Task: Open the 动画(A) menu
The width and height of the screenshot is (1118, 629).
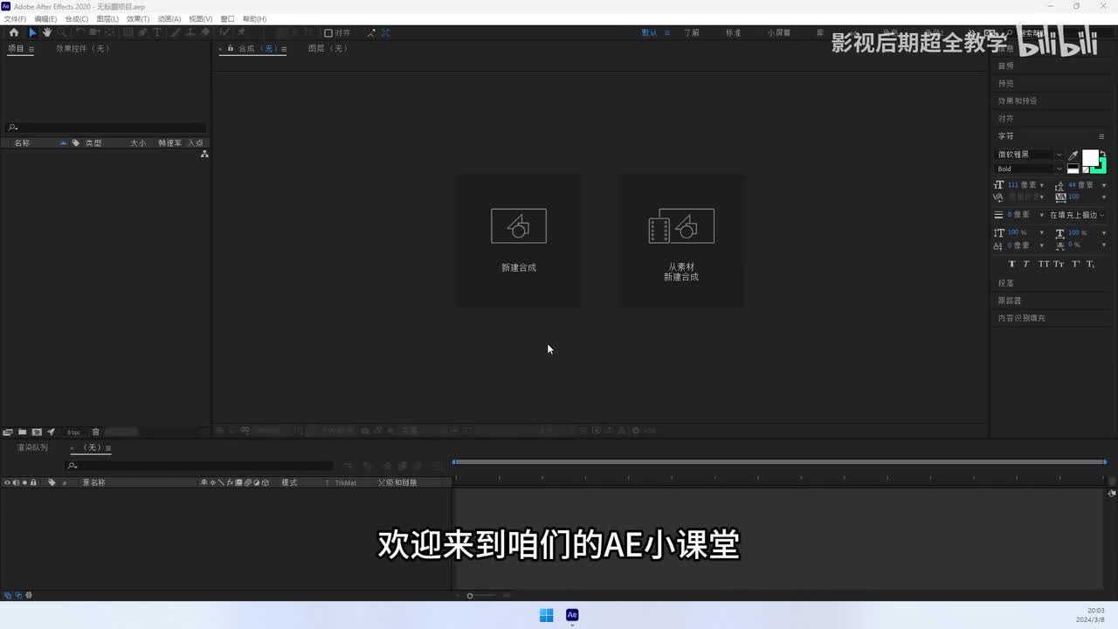Action: (x=169, y=18)
